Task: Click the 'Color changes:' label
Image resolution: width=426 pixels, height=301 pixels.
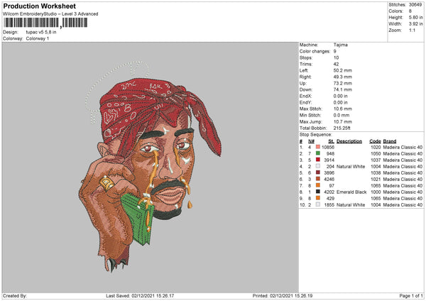Action: click(x=315, y=51)
